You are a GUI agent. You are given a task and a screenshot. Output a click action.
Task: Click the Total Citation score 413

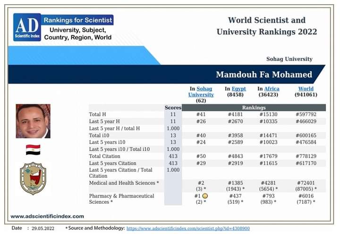pyautogui.click(x=173, y=156)
